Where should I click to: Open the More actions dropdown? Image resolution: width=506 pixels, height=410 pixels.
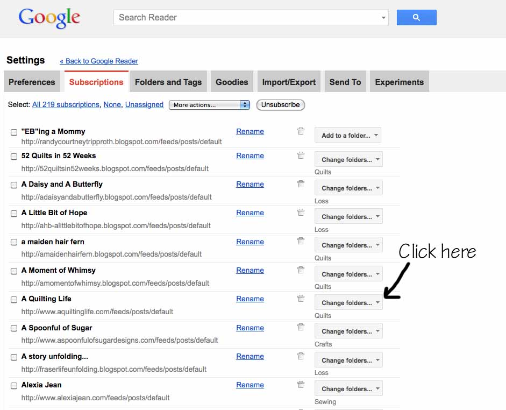[x=209, y=104]
